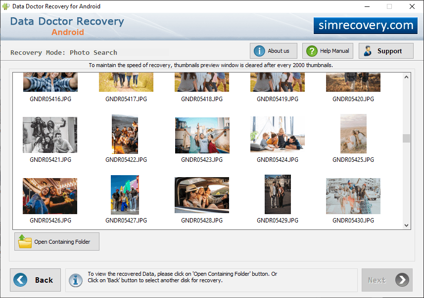Select city street thumbnail GNDR05430.JPG
This screenshot has width=424, height=298.
(353, 196)
